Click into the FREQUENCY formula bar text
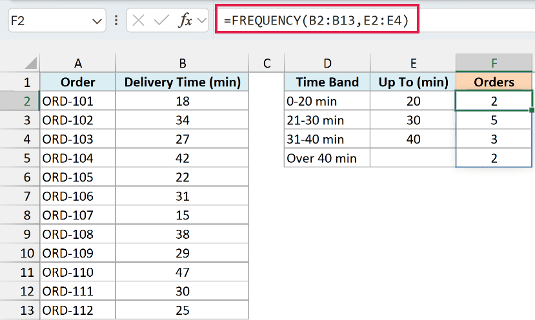535x320 pixels. tap(316, 21)
